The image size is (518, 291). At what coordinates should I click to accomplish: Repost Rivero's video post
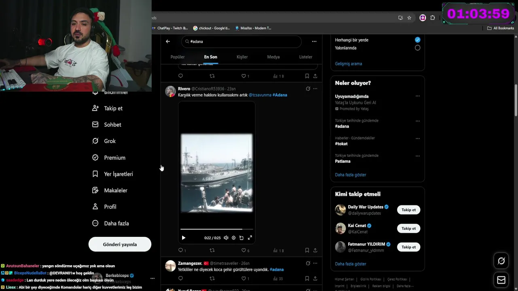coord(212,251)
